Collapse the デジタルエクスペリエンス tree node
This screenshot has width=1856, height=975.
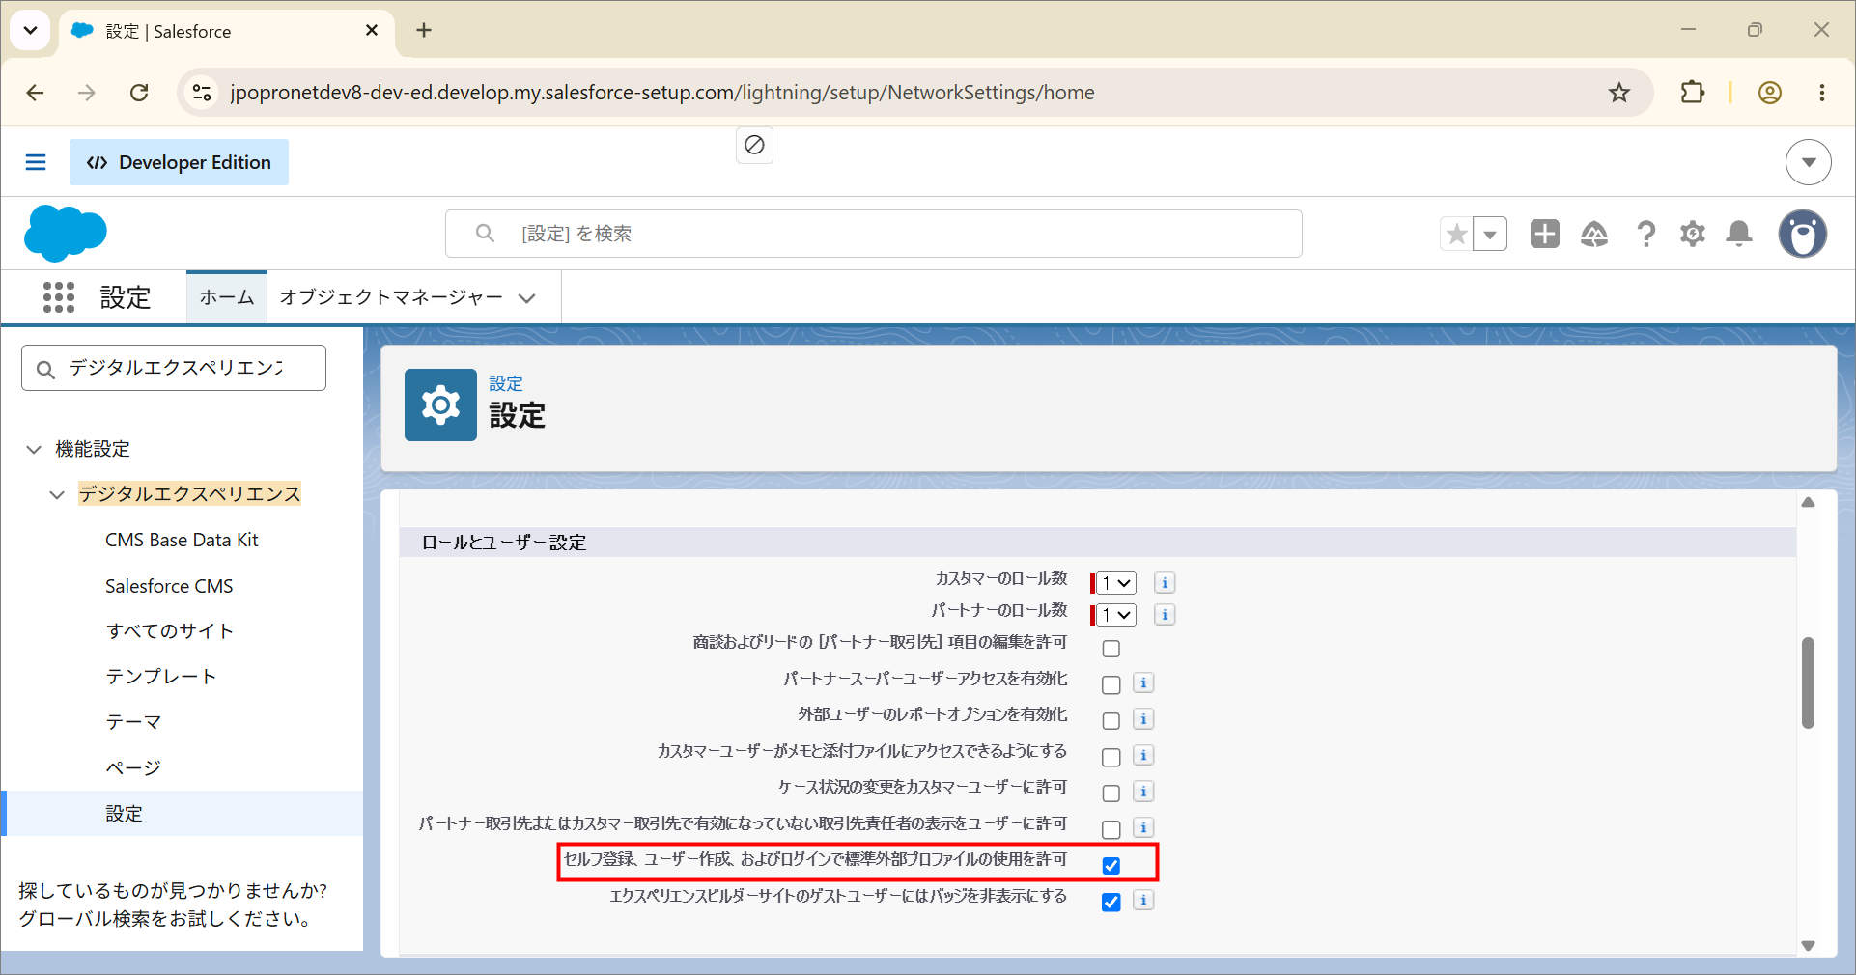(57, 494)
